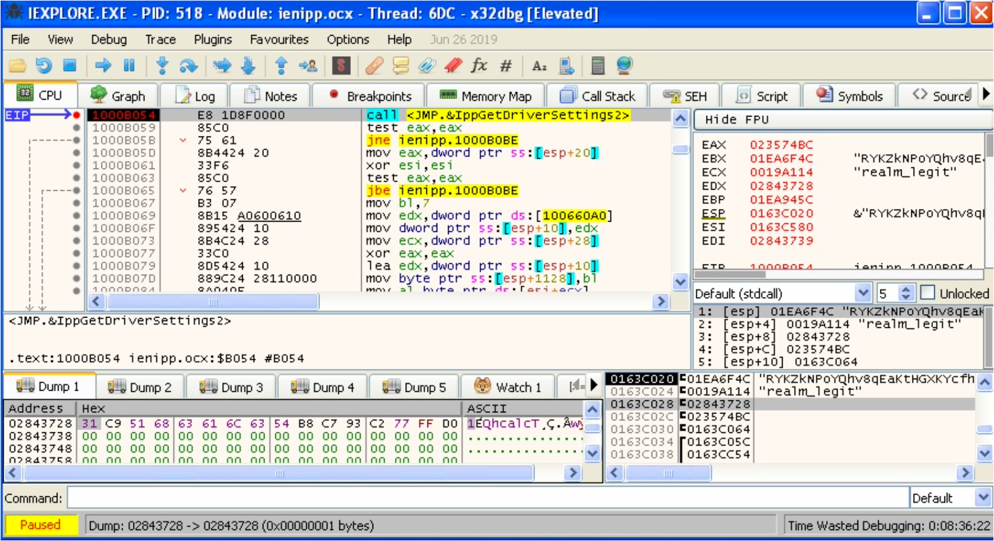Switch to the Call Stack tab

coord(597,96)
